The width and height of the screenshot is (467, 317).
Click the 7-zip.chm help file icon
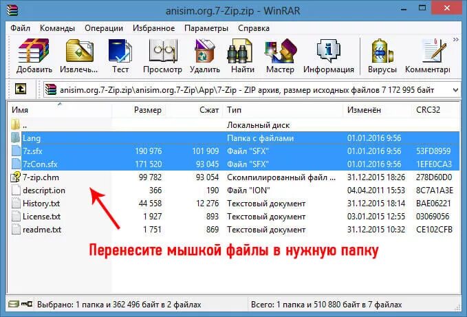tap(16, 177)
